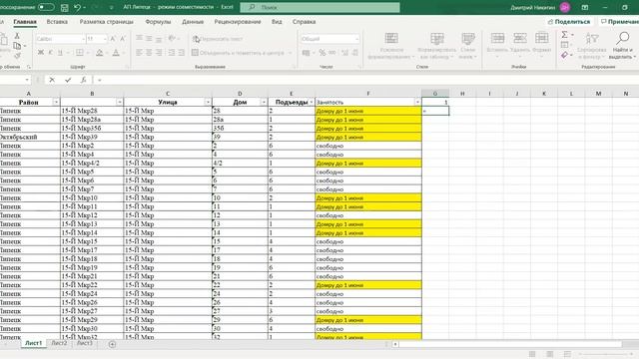
Task: Click the Поделиться button
Action: 569,22
